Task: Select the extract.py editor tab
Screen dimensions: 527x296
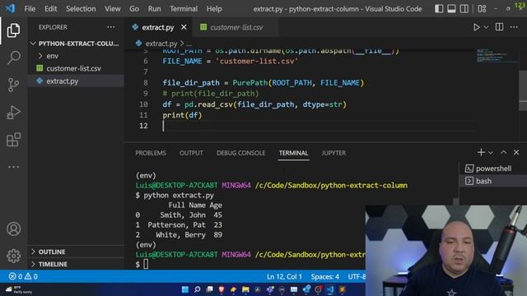Action: [x=158, y=27]
